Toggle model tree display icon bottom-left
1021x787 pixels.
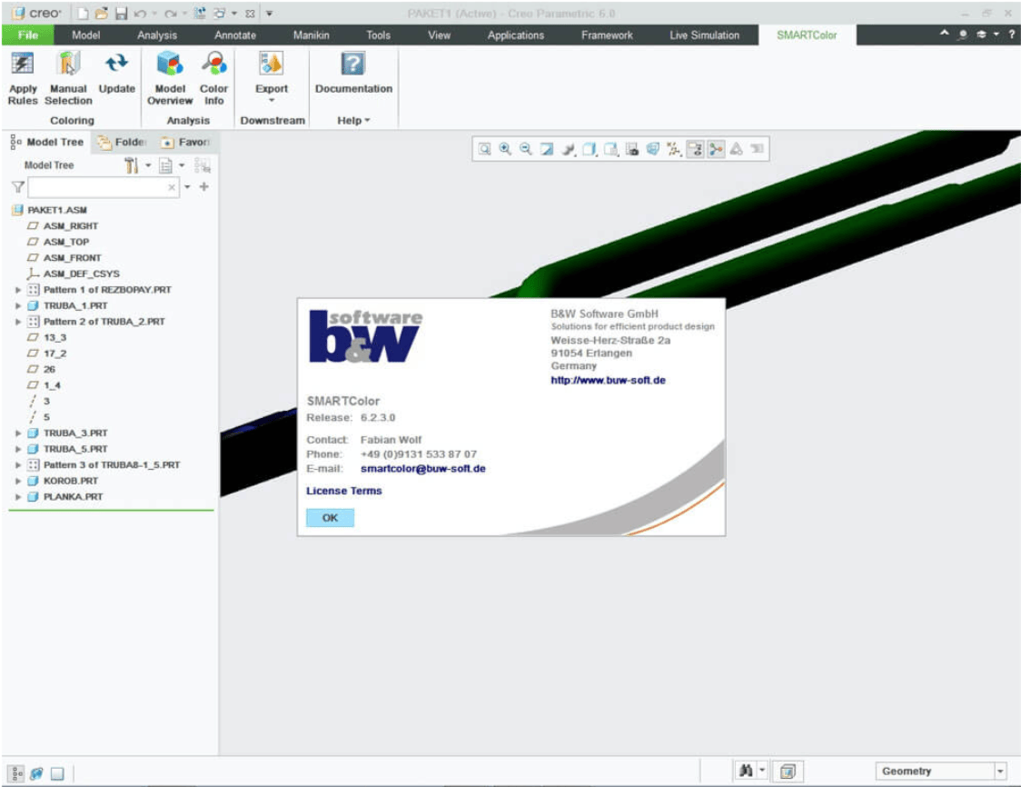(x=16, y=773)
